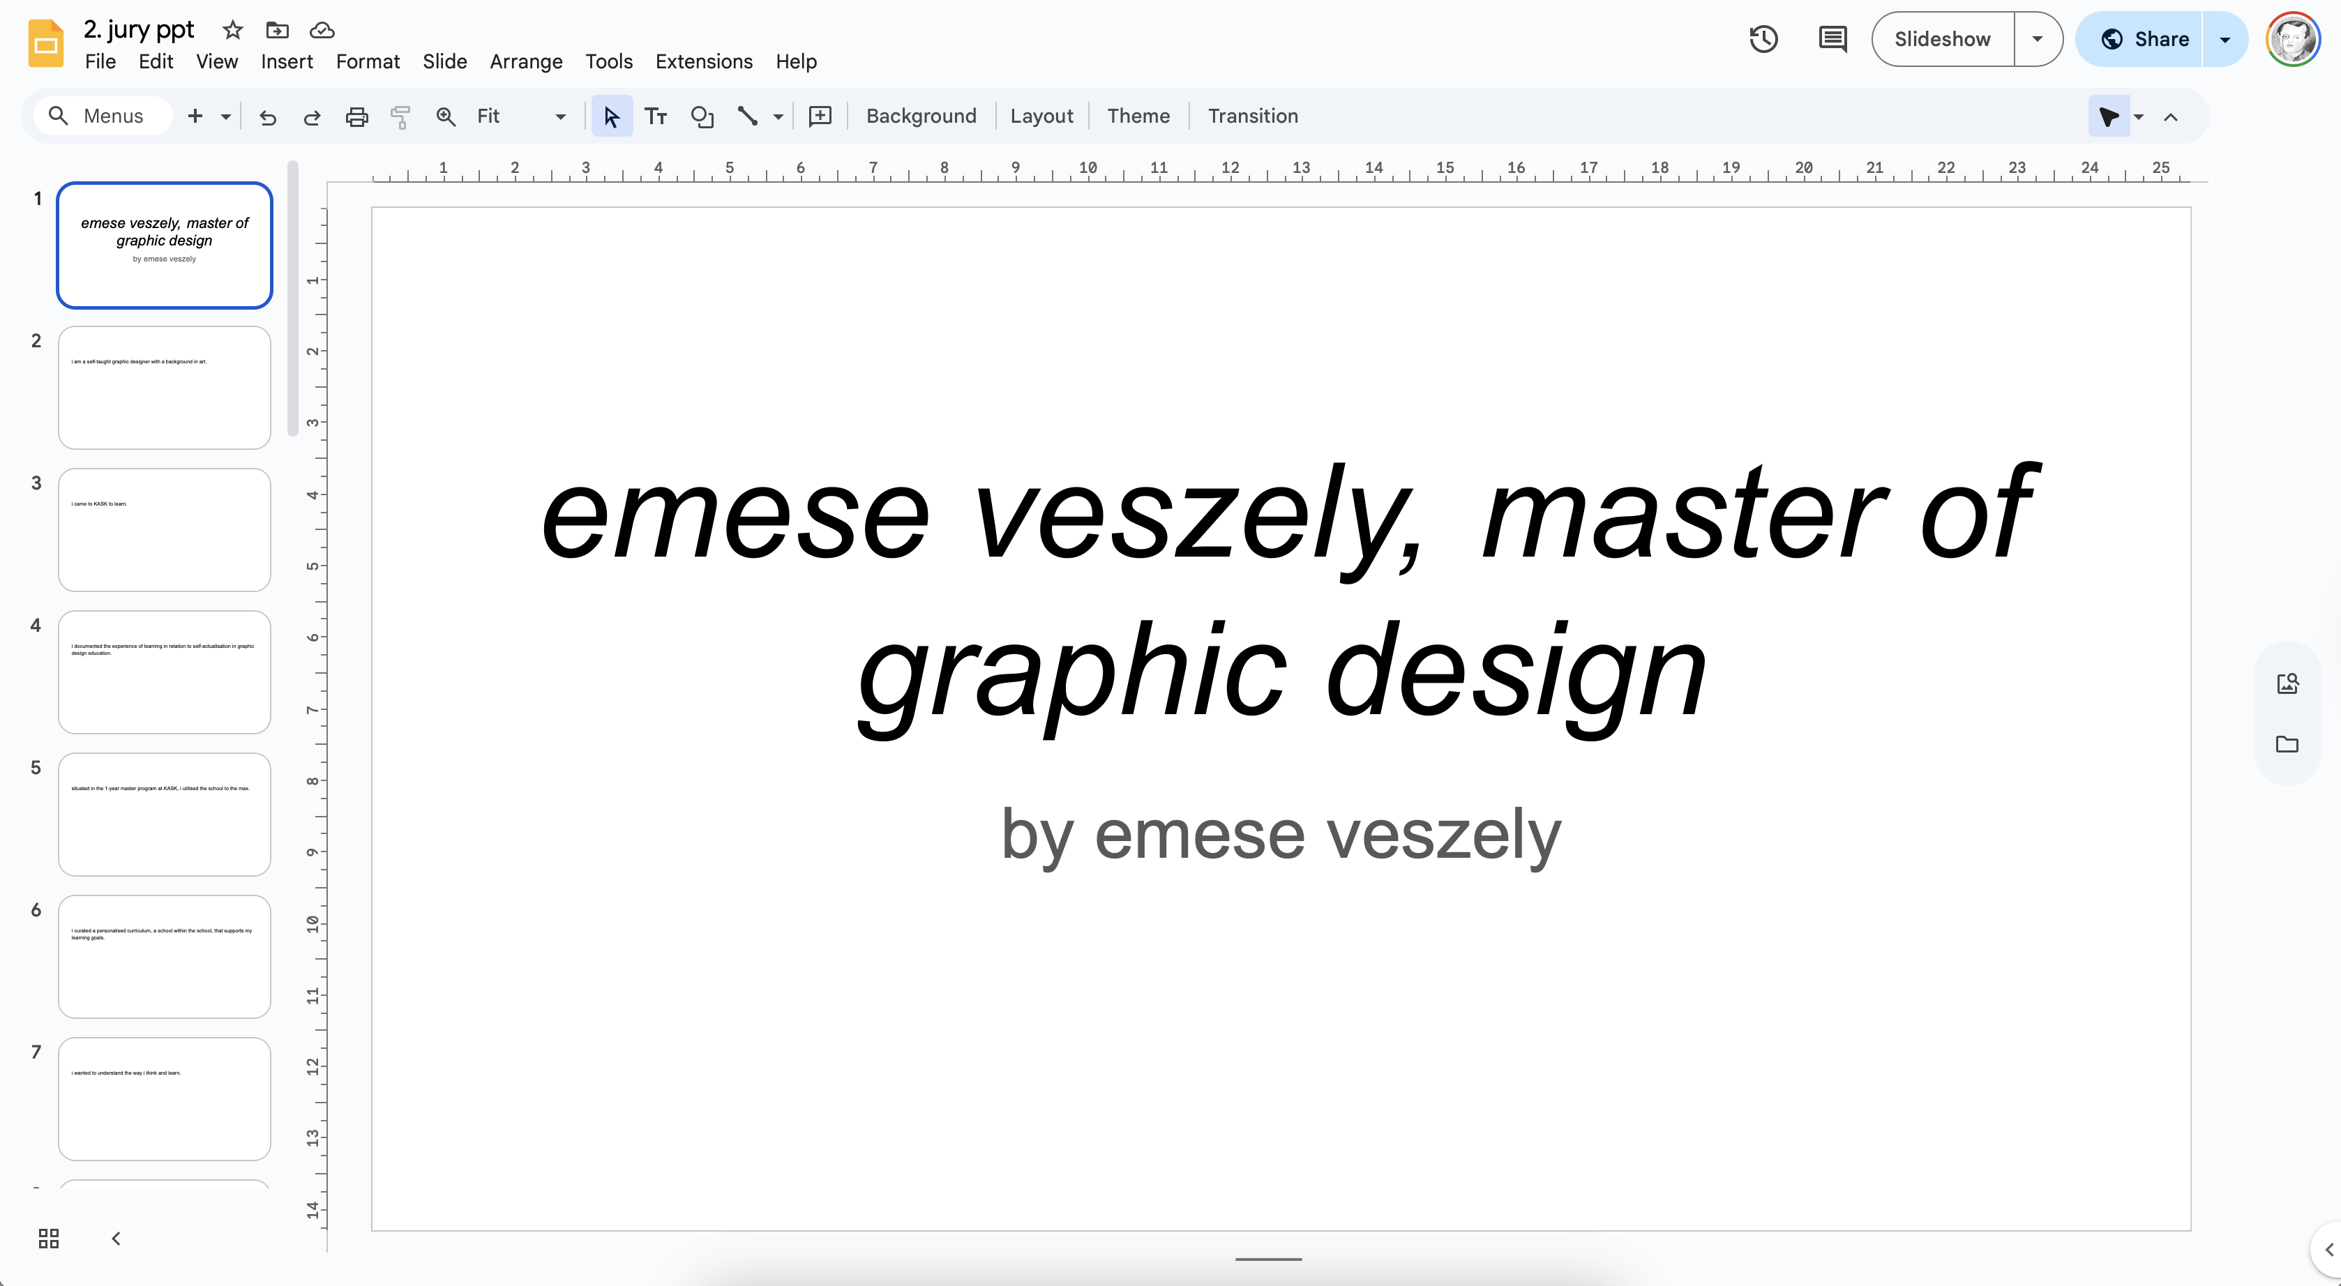Viewport: 2341px width, 1286px height.
Task: Open the Fit zoom level dropdown
Action: 560,116
